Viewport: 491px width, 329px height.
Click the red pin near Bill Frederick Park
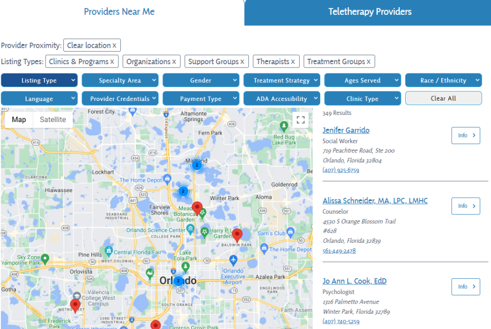pos(75,305)
